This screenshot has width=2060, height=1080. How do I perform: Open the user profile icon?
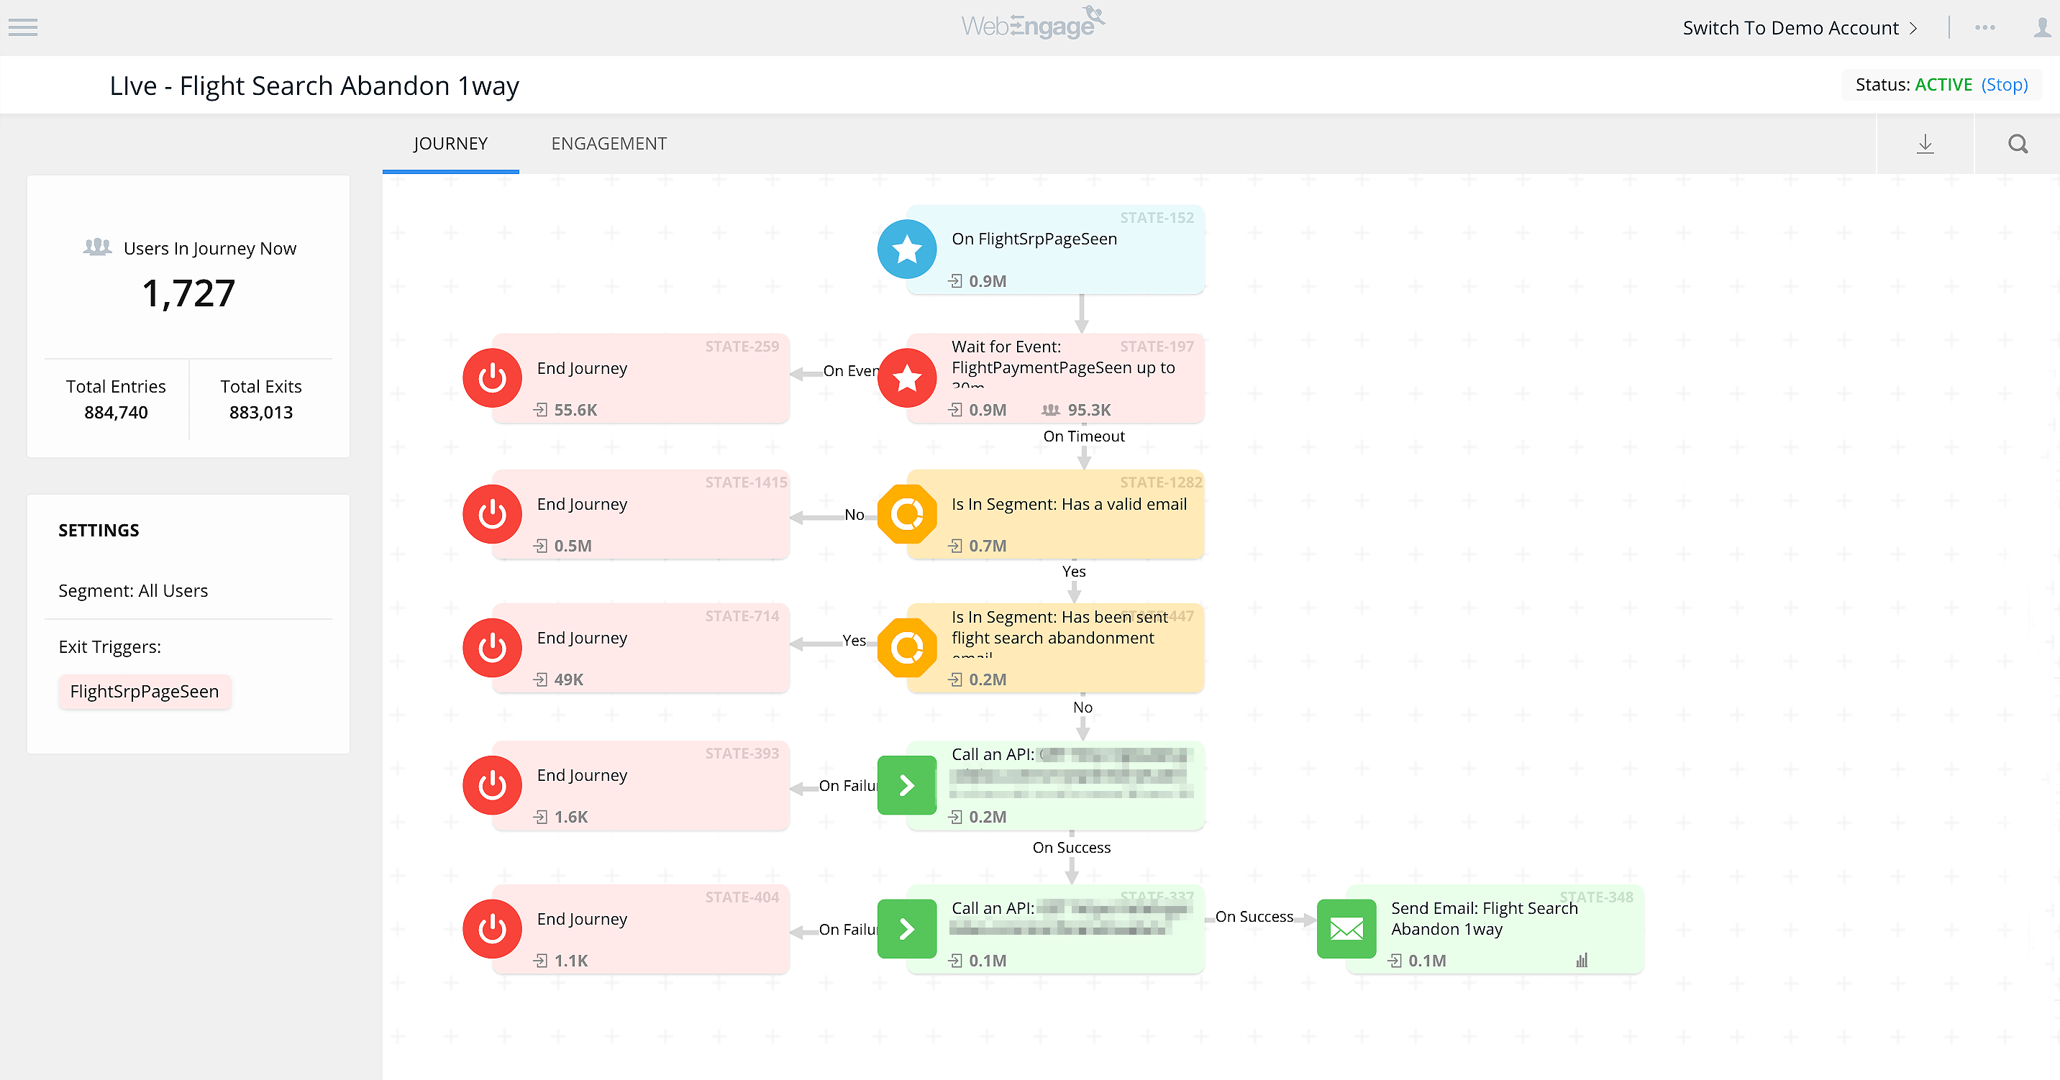[x=2041, y=28]
